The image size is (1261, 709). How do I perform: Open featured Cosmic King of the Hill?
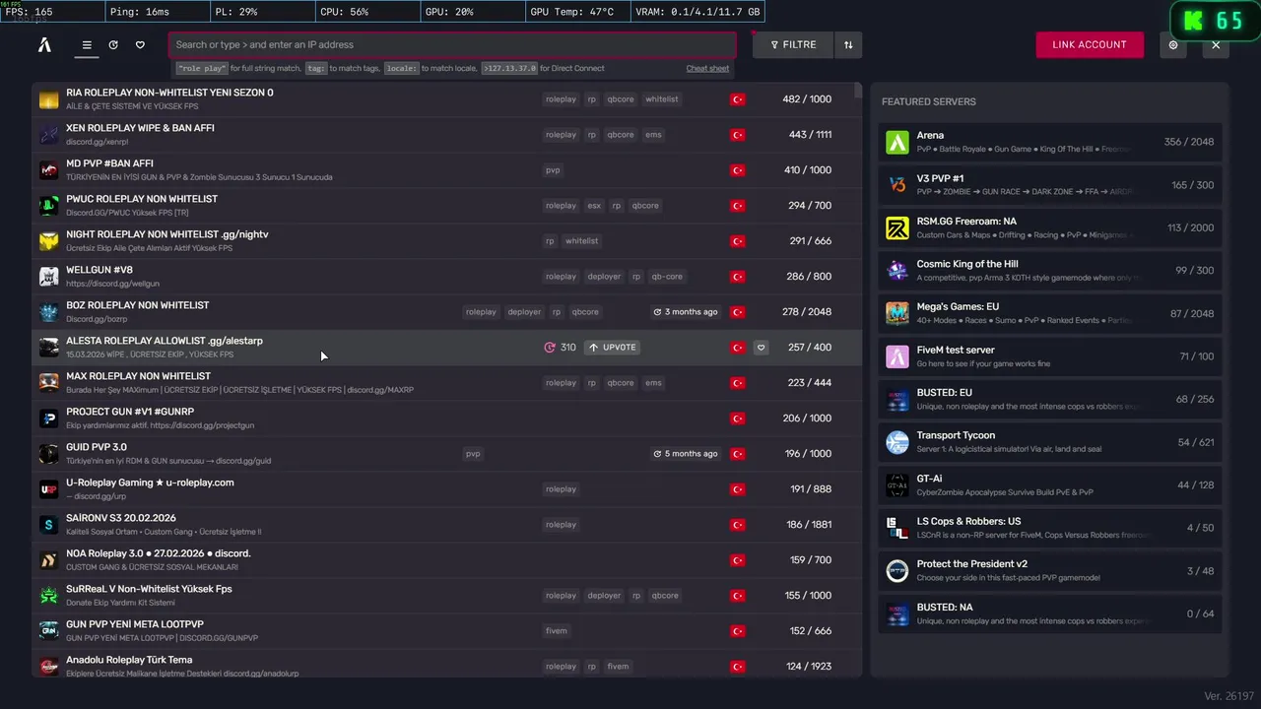coord(1050,271)
